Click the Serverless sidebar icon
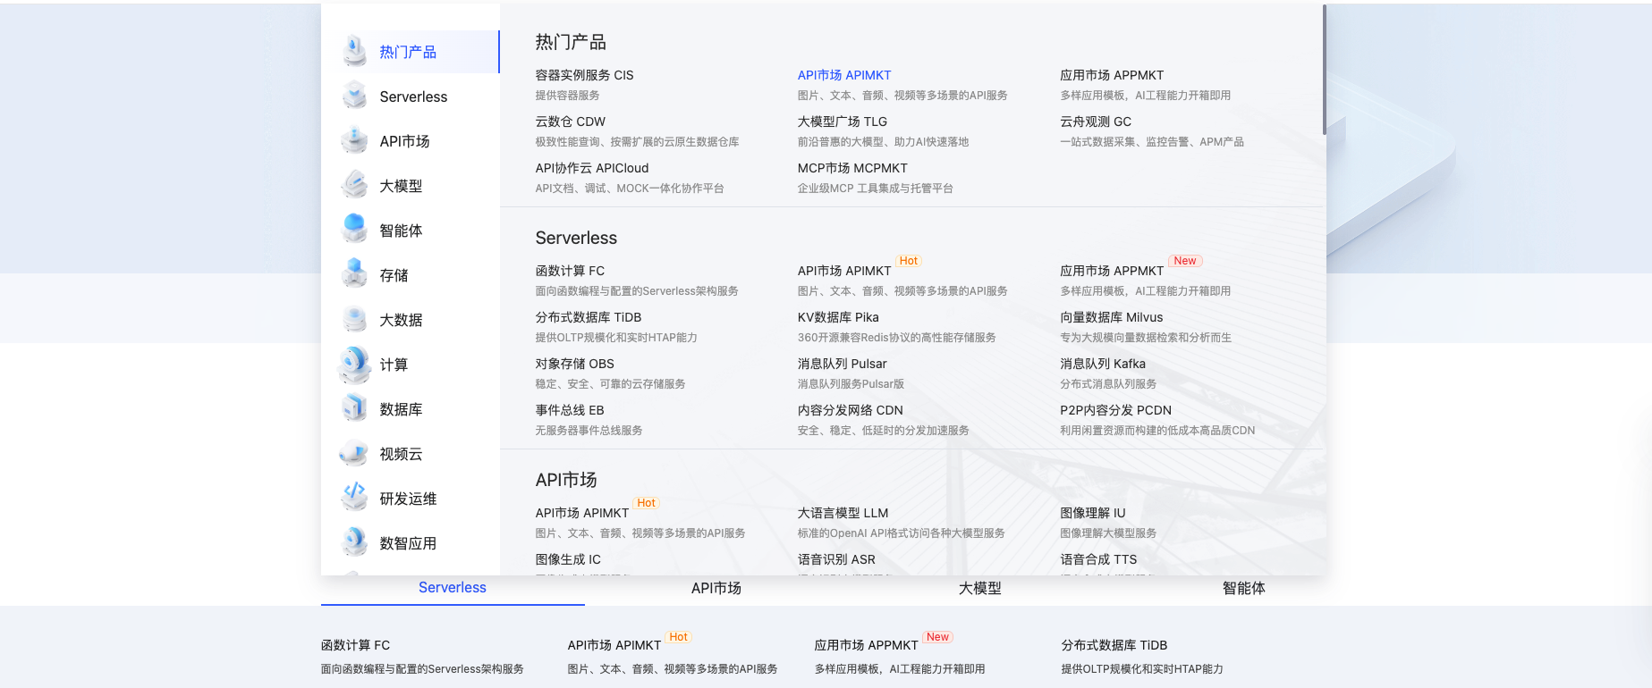Image resolution: width=1652 pixels, height=688 pixels. [355, 96]
